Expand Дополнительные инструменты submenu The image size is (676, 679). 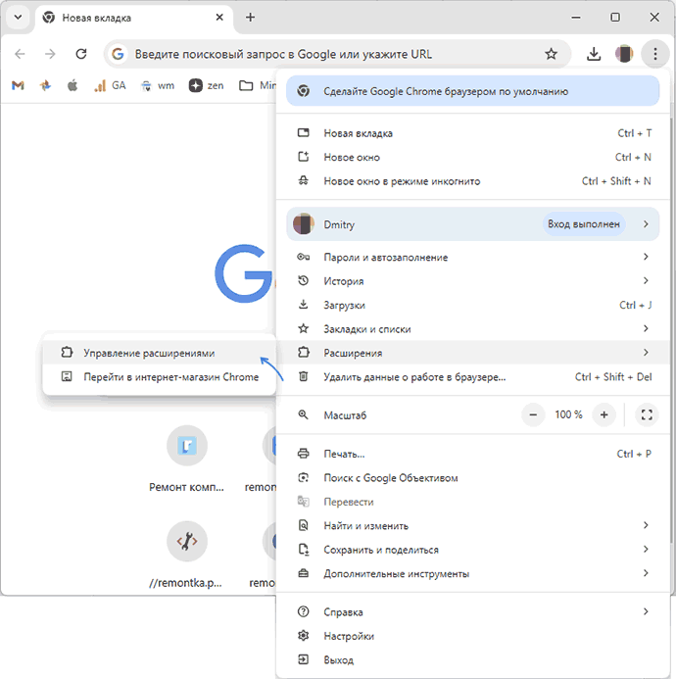click(x=472, y=574)
